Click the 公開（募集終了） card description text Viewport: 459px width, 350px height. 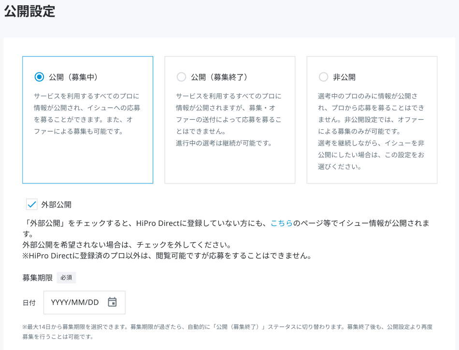click(x=229, y=119)
